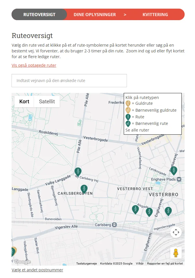Viewport: 195px width, 278px height.
Task: Switch the map to Kort view
Action: (x=24, y=102)
